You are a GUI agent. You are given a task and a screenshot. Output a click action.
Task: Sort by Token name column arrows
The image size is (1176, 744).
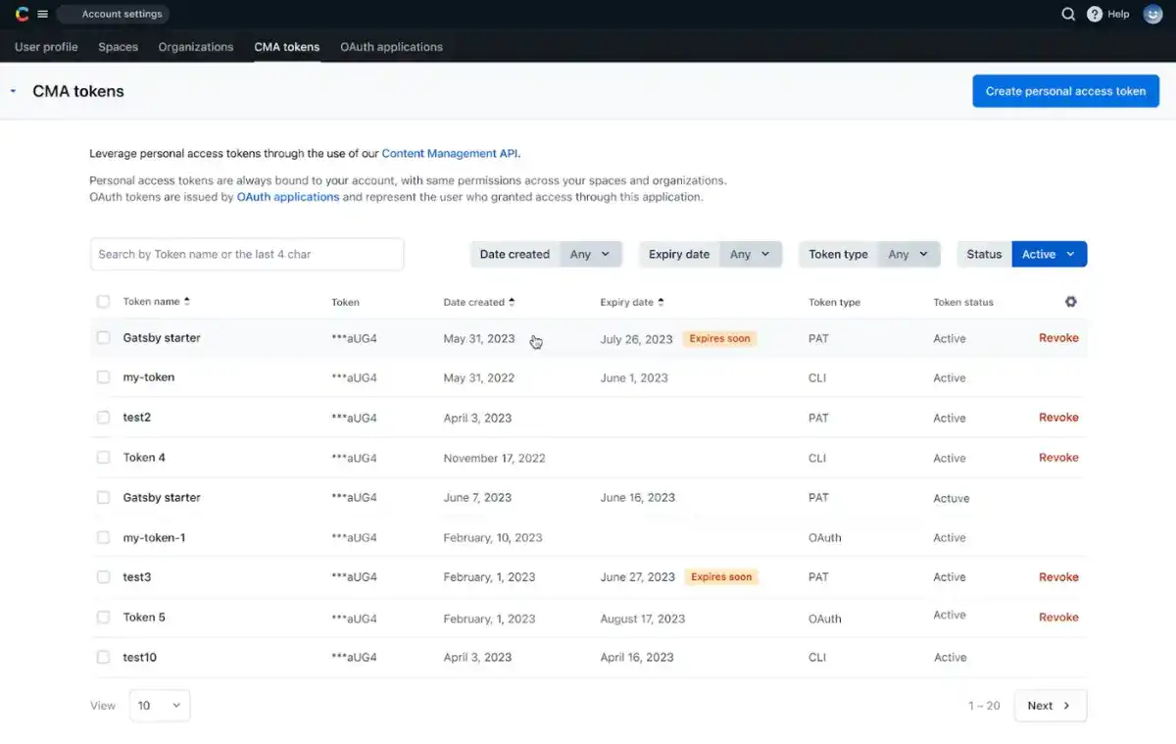(x=187, y=302)
